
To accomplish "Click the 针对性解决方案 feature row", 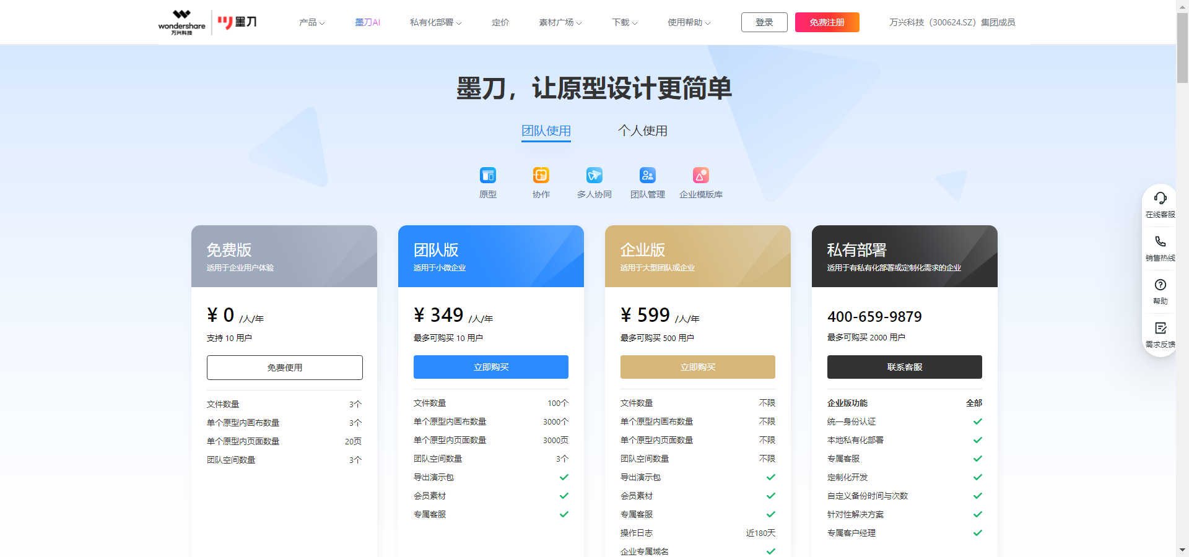I will point(905,514).
